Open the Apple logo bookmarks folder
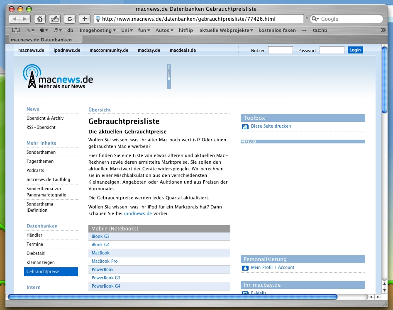393x310 pixels. coord(44,30)
